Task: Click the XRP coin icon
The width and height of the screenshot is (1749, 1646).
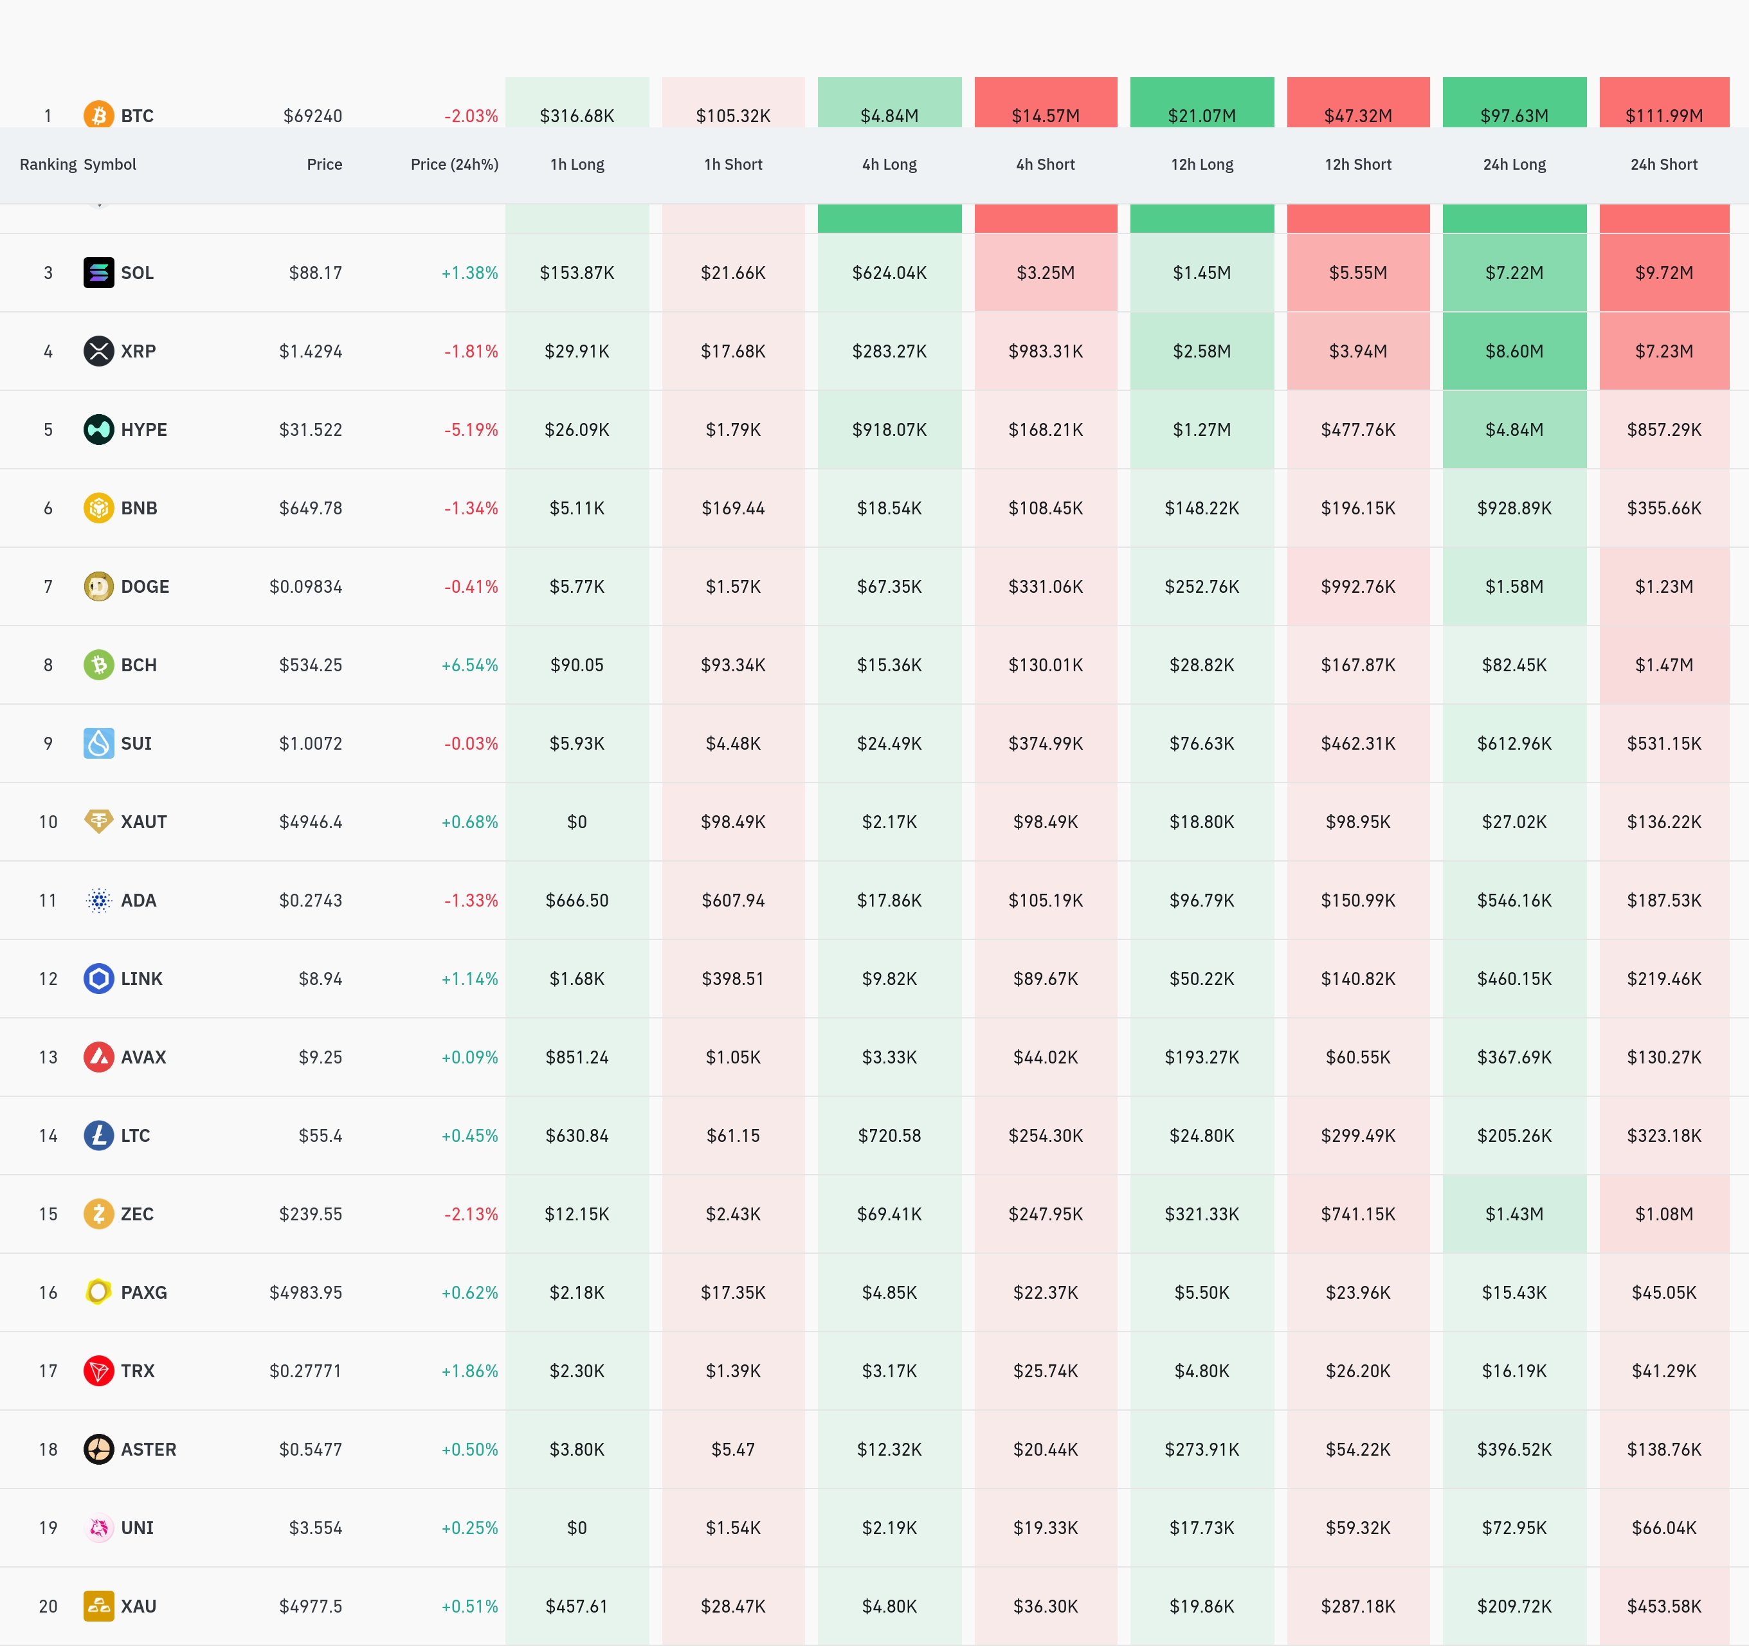Action: (x=98, y=351)
